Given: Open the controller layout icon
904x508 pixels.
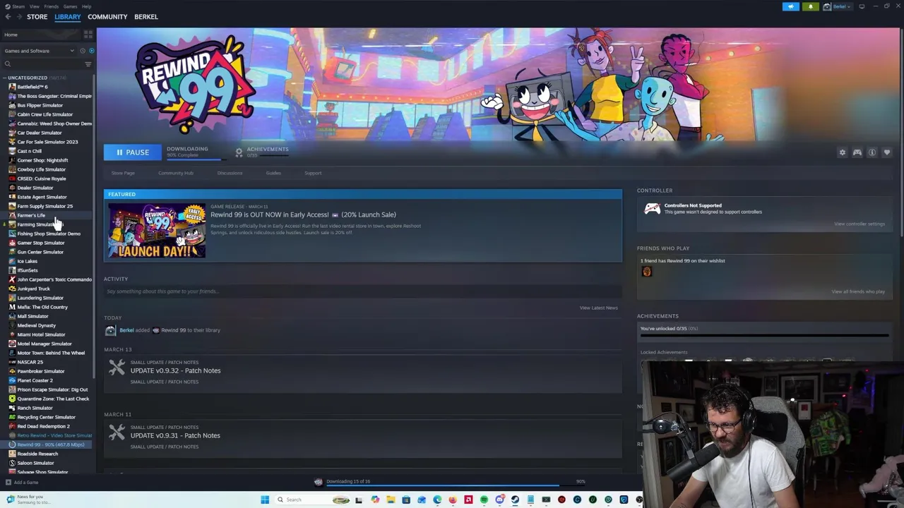Looking at the screenshot, I should click(857, 152).
